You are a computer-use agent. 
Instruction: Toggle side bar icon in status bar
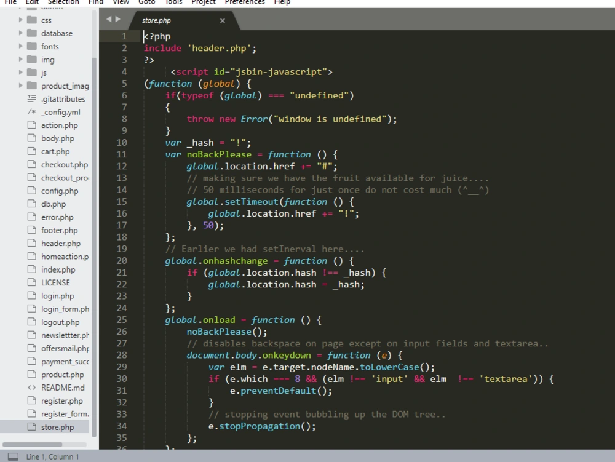pos(13,456)
